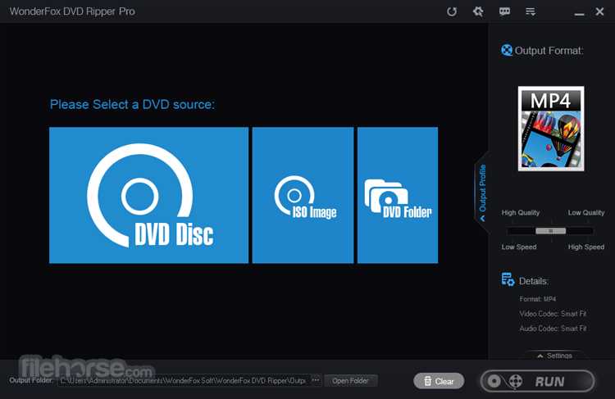Click the 'High Speed' label

coord(586,247)
